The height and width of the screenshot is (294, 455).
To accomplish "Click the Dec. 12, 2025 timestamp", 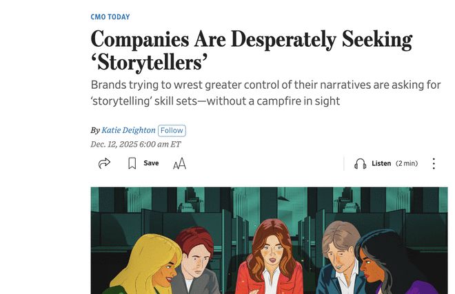I will click(x=135, y=144).
